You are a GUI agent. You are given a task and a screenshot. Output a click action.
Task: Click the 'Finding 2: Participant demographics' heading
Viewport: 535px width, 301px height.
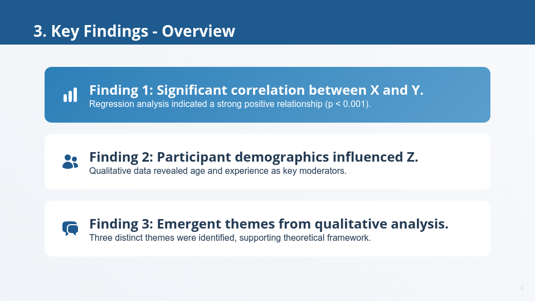254,157
